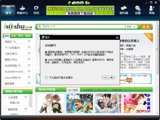Open the first manga cover with two boys
Screen dimensions: 160x120
pyautogui.click(x=51, y=103)
